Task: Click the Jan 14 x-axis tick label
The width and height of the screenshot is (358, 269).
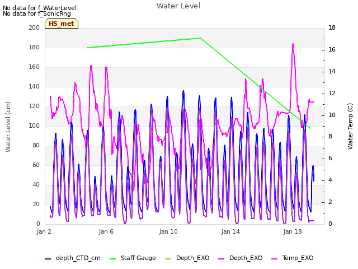Action: [x=230, y=231]
